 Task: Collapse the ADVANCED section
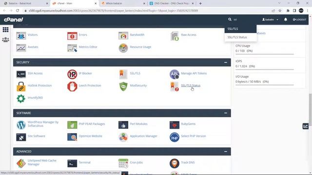[225, 151]
